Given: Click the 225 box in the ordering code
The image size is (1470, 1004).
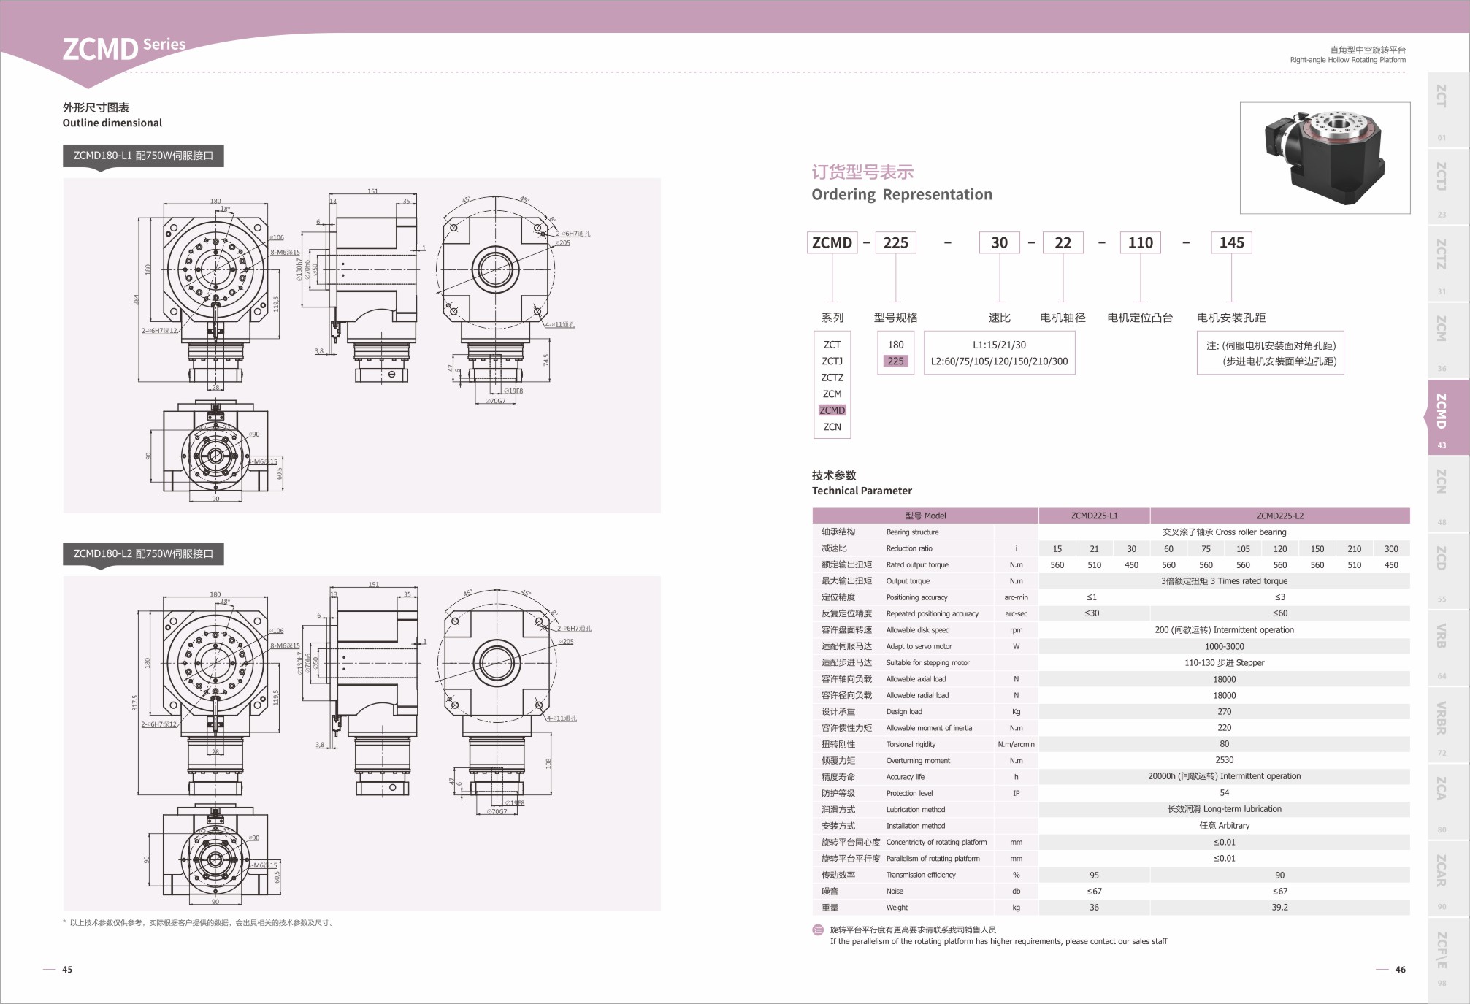Looking at the screenshot, I should [x=895, y=242].
